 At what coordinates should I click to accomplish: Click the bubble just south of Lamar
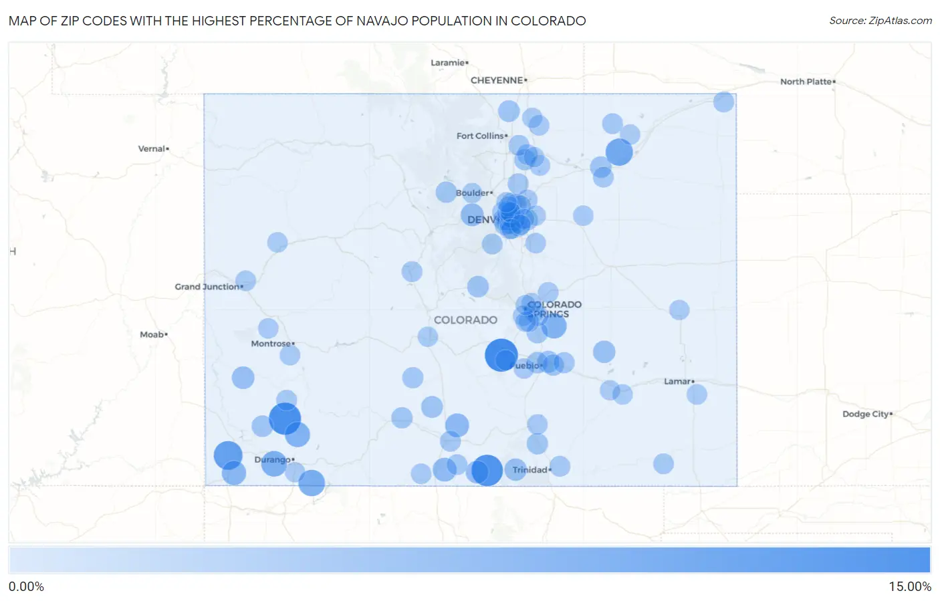click(697, 394)
